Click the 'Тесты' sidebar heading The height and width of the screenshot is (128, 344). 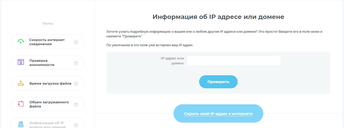click(x=48, y=24)
